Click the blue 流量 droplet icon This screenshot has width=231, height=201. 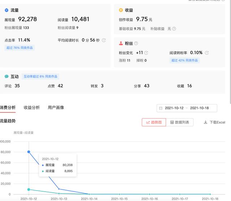(6, 10)
